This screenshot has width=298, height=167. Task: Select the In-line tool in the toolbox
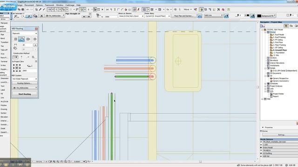pos(3,65)
